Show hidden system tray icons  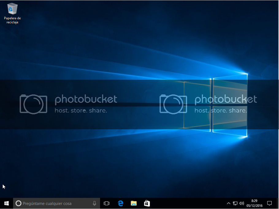(x=229, y=203)
